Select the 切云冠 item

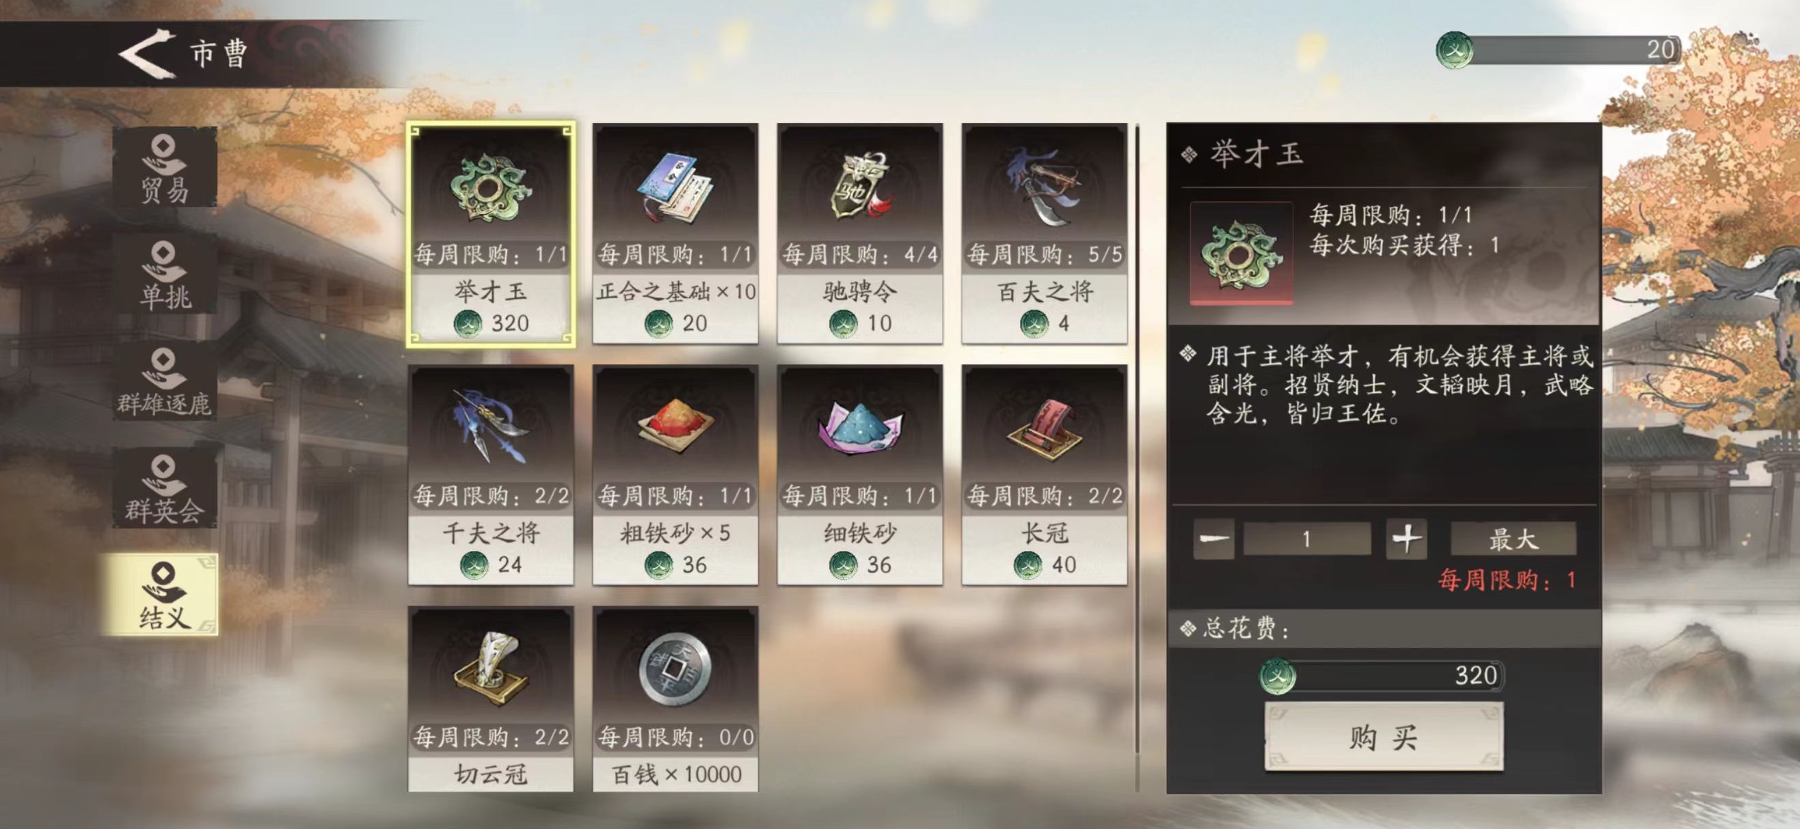coord(491,699)
